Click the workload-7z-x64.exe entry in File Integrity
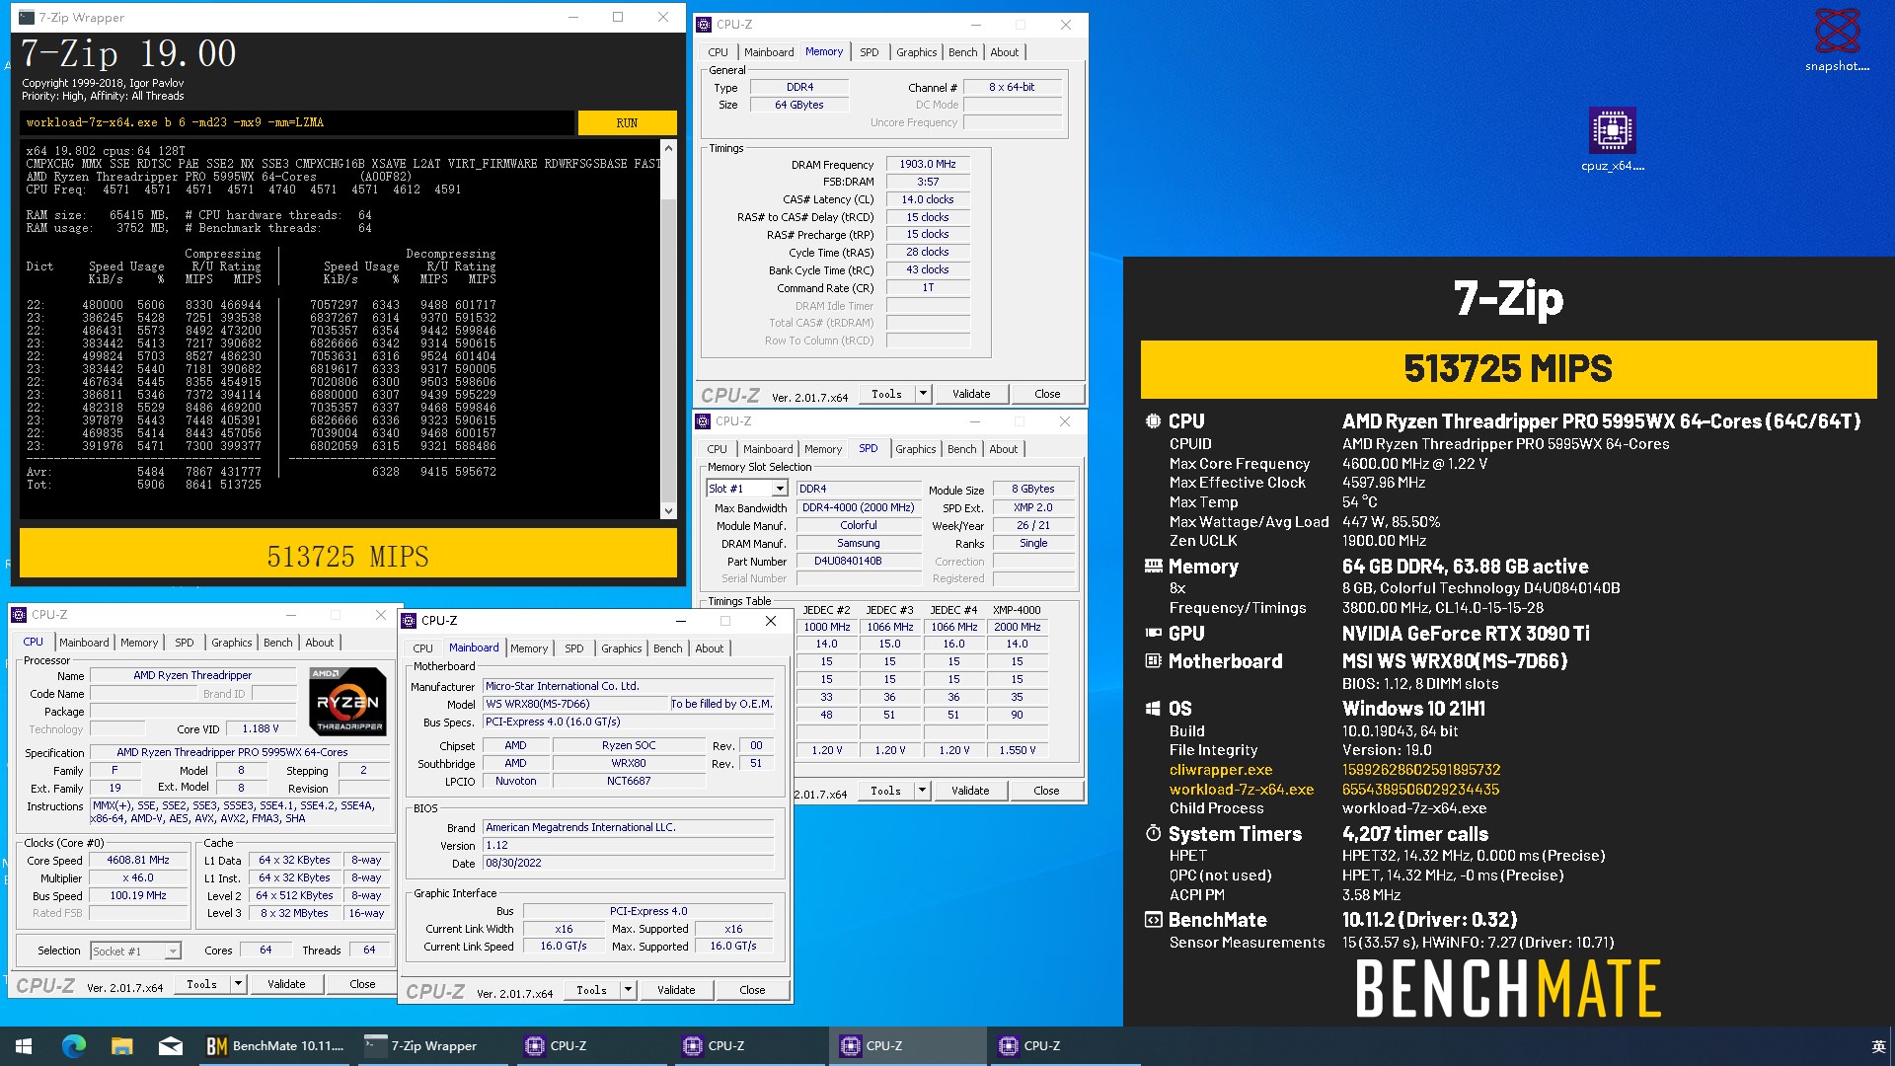This screenshot has height=1066, width=1895. (x=1242, y=790)
